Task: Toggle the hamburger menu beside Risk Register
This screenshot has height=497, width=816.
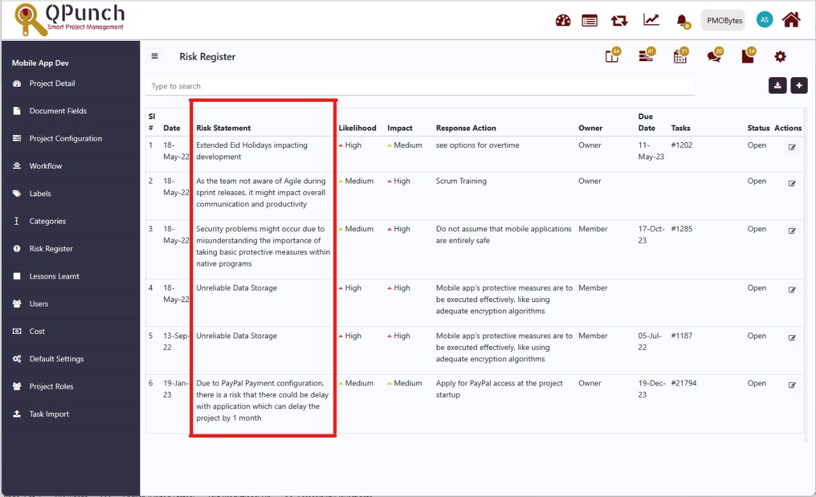Action: [154, 56]
